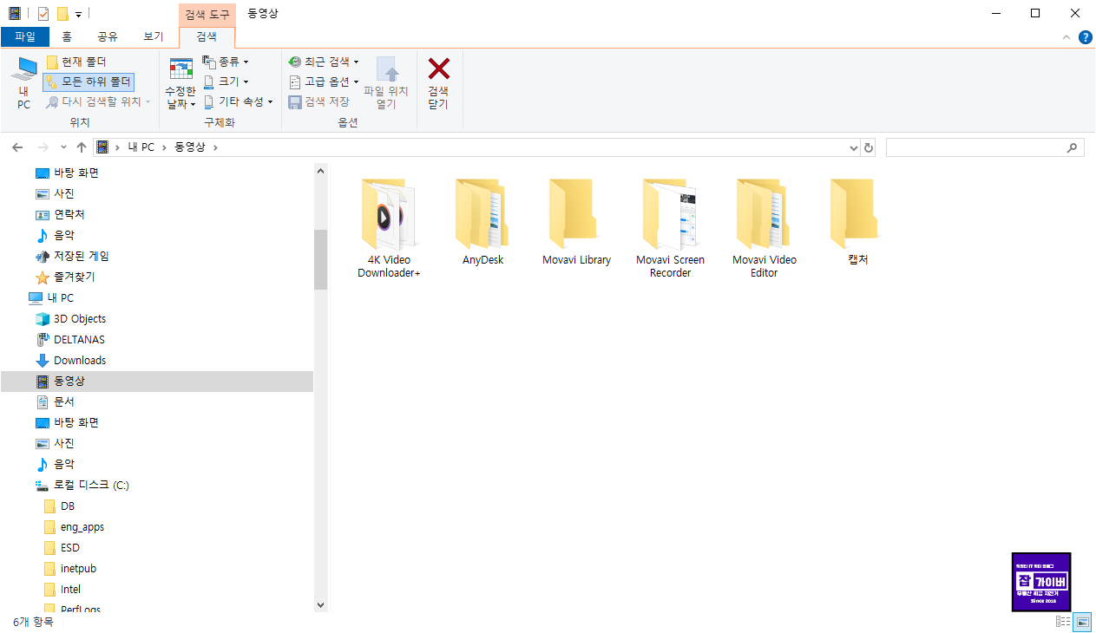Click navigation pane scroll-up arrow
1096x633 pixels.
pos(320,170)
